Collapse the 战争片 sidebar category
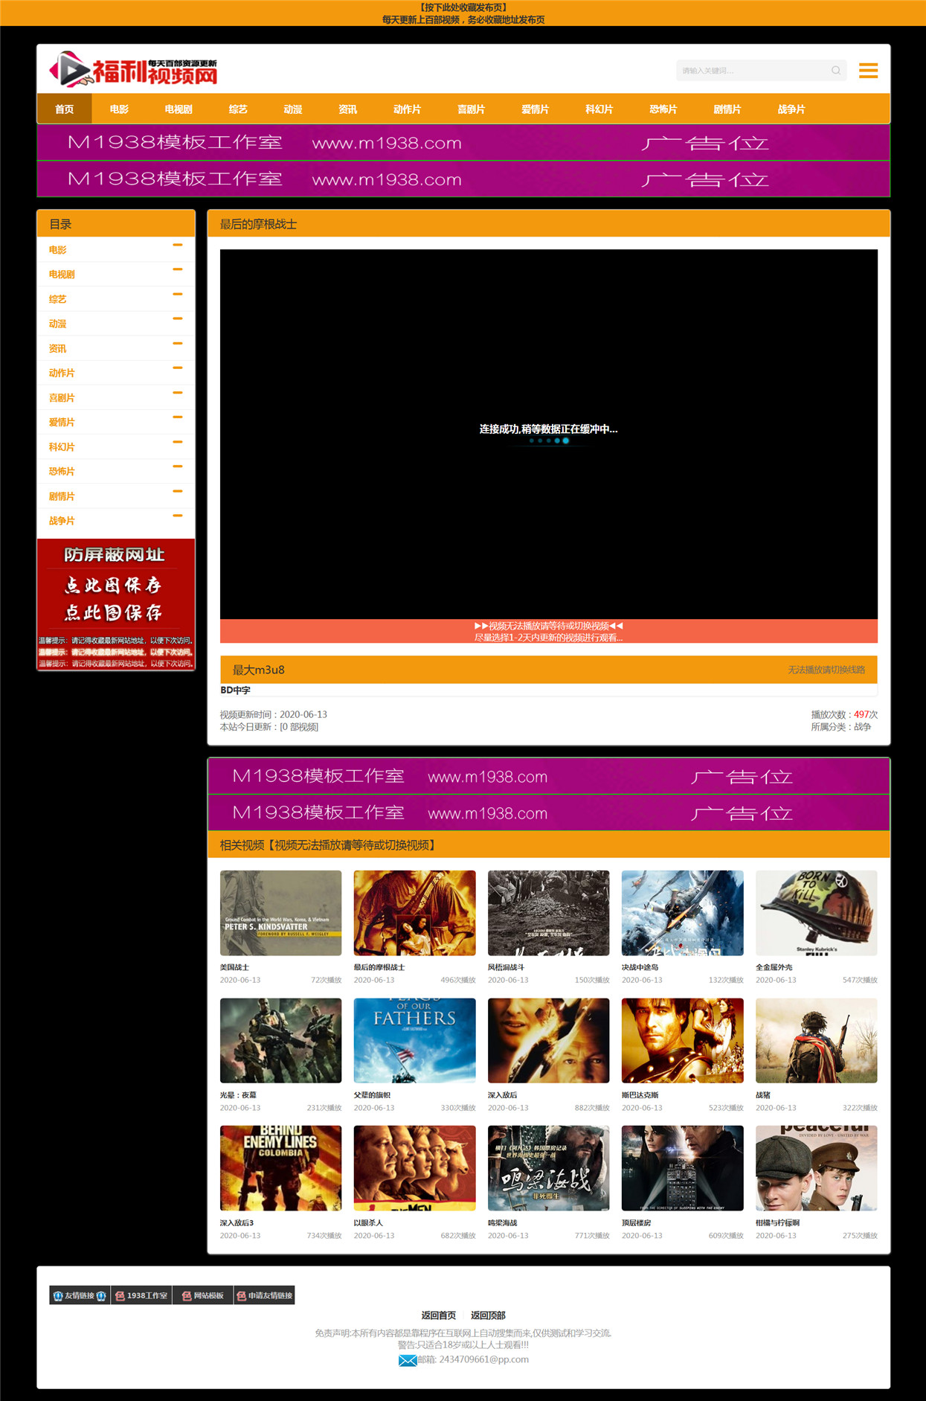The height and width of the screenshot is (1401, 926). [x=177, y=516]
